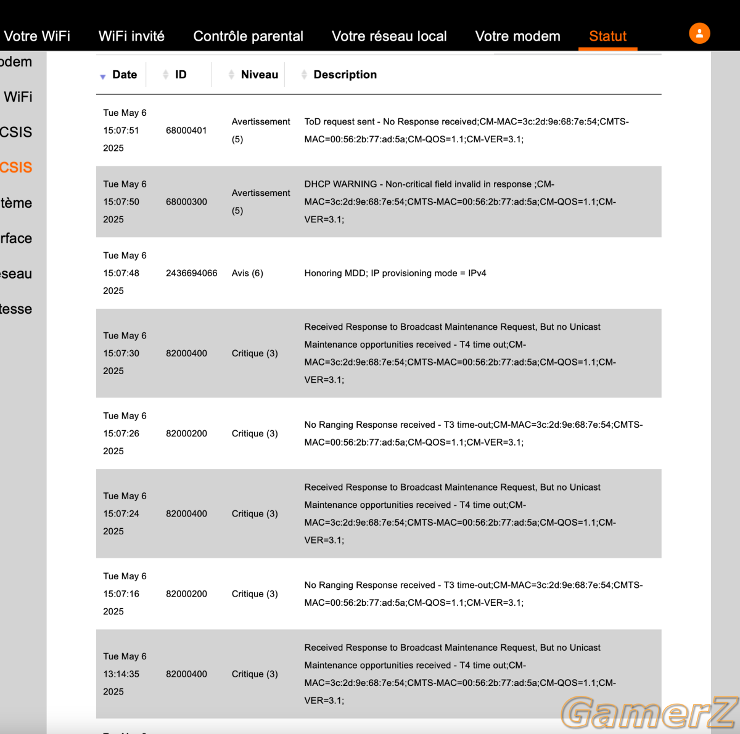Select ID 82000200 in the 15:07:16 row
Screen dimensions: 740x734
coord(186,593)
